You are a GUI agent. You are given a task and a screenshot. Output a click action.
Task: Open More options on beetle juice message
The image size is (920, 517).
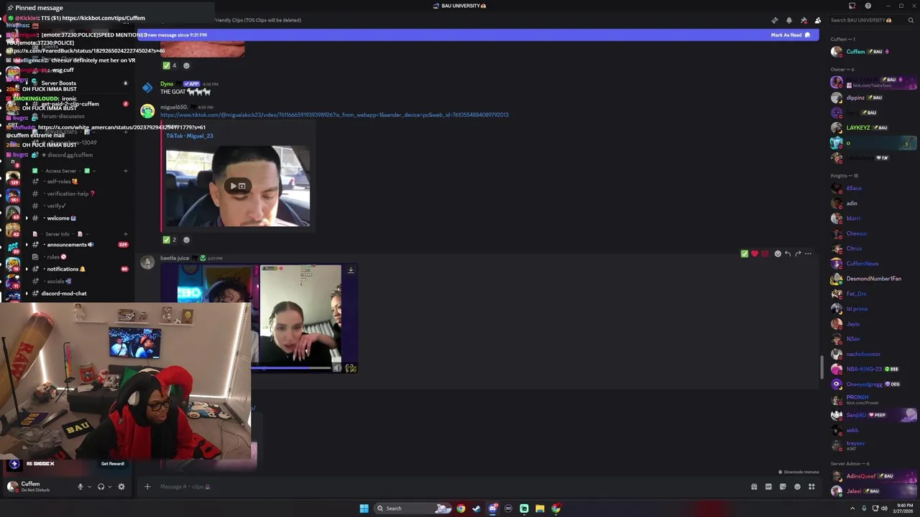tap(808, 253)
